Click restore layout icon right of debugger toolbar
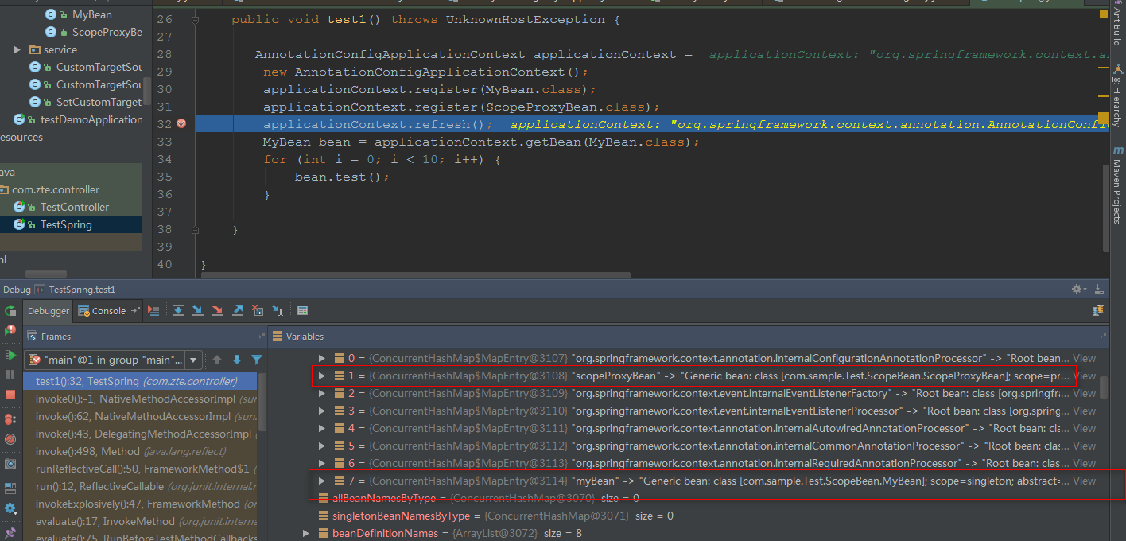Image resolution: width=1126 pixels, height=541 pixels. coord(1098,310)
